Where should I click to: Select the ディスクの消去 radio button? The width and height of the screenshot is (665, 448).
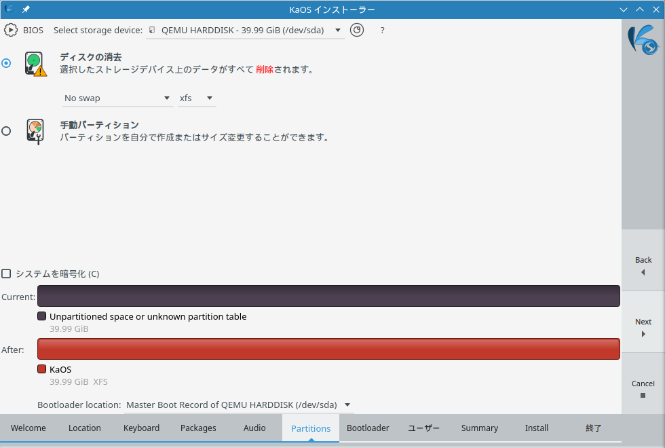click(x=6, y=63)
